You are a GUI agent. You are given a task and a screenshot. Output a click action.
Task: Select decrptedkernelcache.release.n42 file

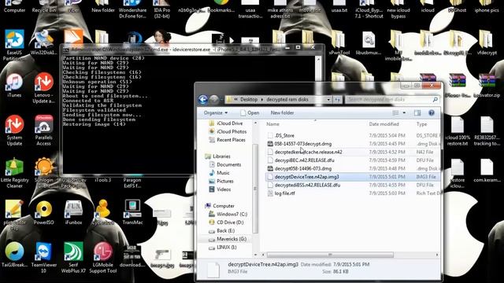[305, 152]
